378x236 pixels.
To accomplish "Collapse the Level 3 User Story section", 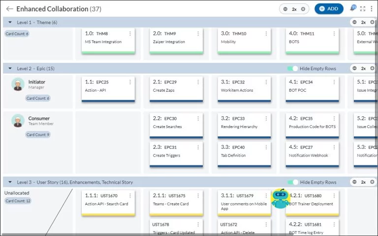I will click(10, 182).
